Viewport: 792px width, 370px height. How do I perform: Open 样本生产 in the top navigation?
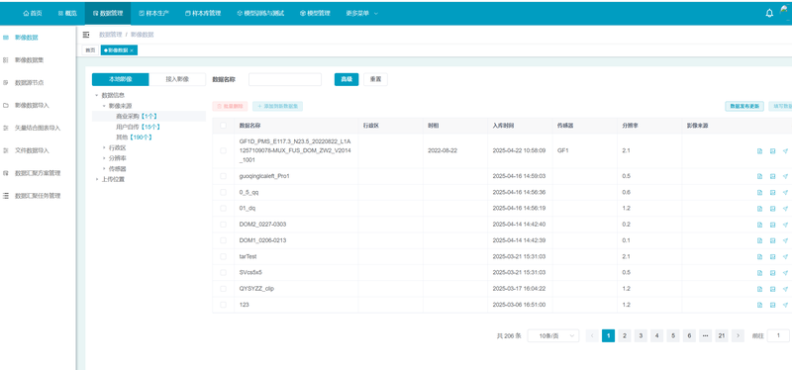(x=154, y=13)
